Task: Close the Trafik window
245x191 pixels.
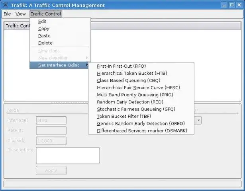Action: click(x=239, y=5)
